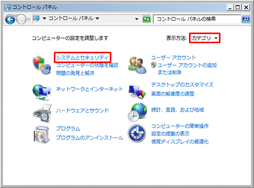Minimize the Control Panel window

(230, 7)
